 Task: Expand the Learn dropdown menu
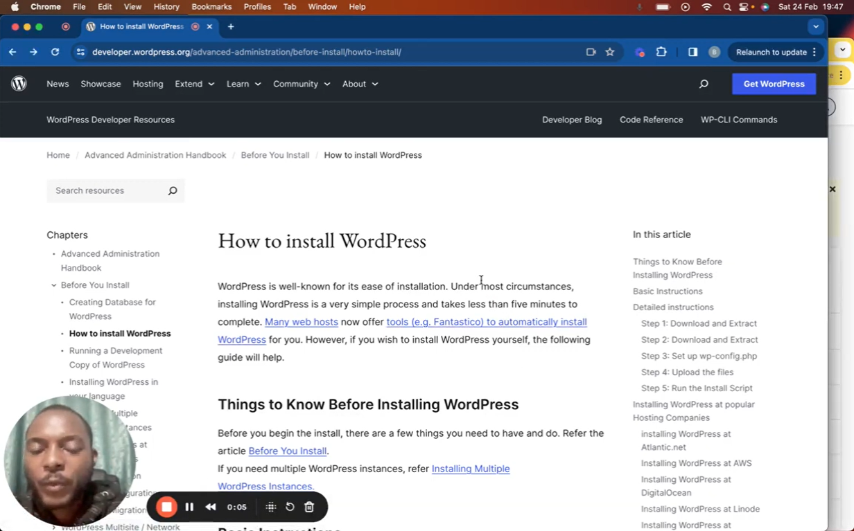[244, 84]
